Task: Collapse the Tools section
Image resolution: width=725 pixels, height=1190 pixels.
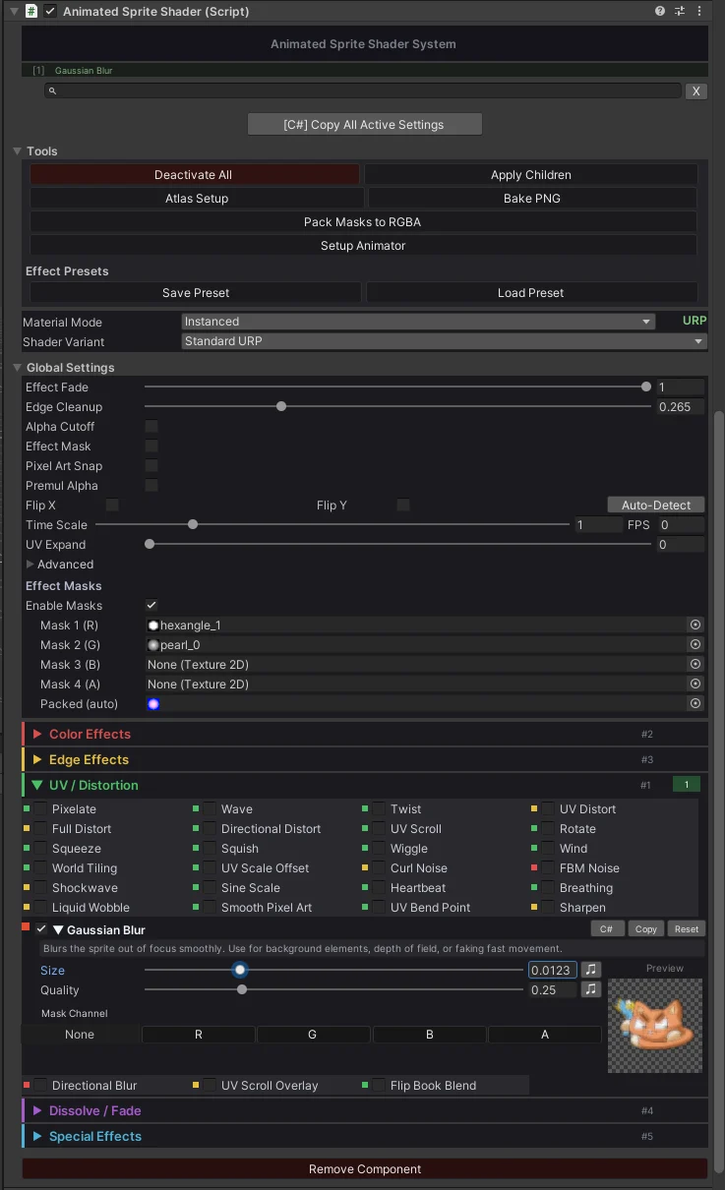Action: click(17, 150)
